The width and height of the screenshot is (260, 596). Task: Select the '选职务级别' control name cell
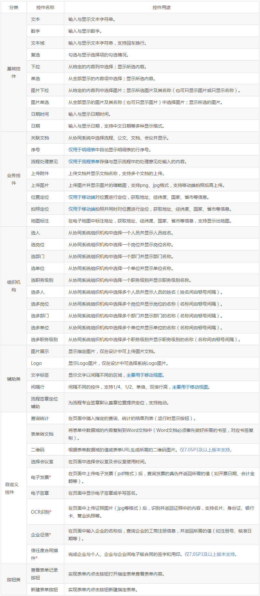pos(45,280)
